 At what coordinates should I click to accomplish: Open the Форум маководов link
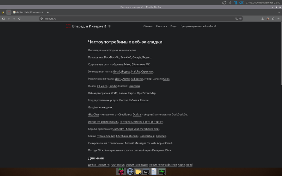point(136,165)
